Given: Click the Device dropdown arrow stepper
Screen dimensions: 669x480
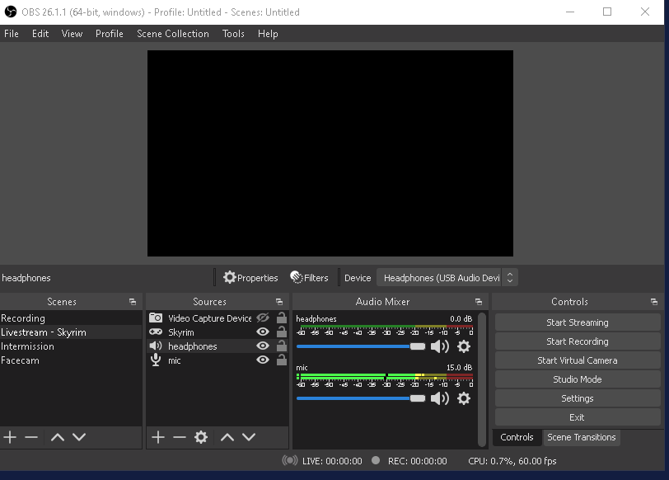Looking at the screenshot, I should [510, 278].
